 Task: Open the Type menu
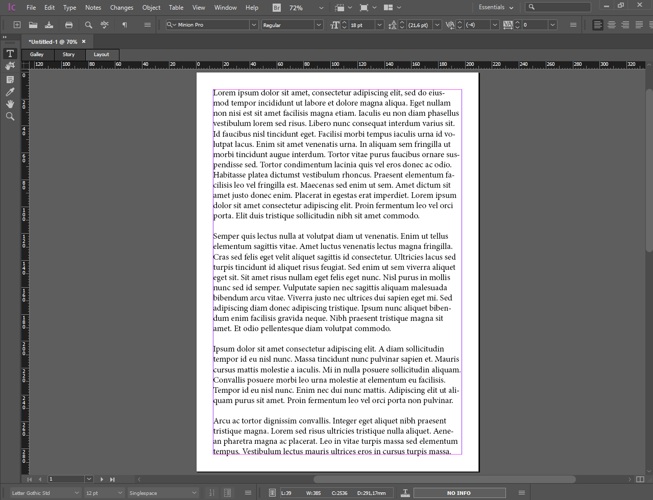[69, 7]
